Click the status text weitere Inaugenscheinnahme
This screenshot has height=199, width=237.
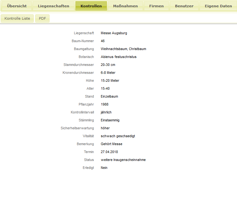click(x=123, y=160)
